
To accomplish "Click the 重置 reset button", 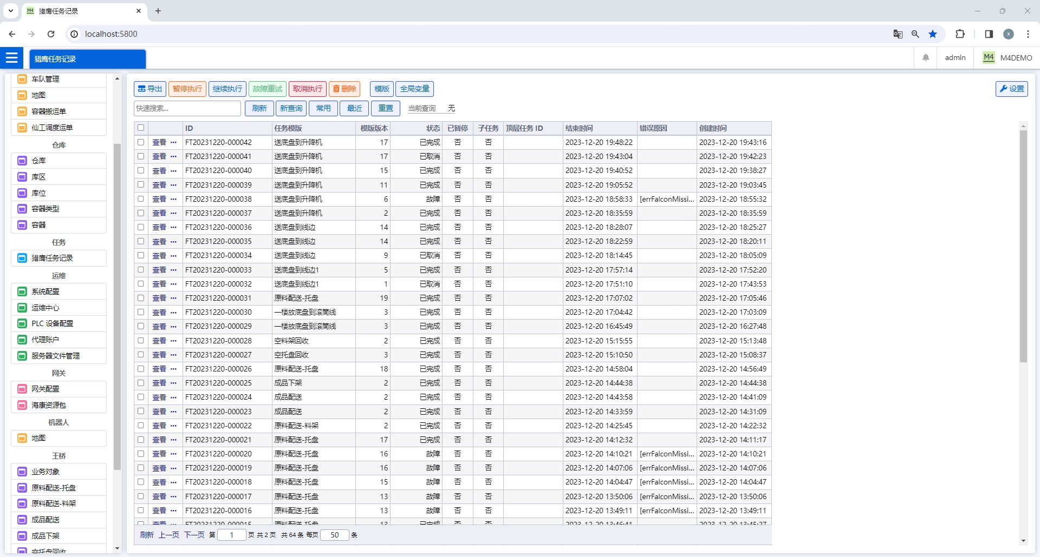I will pyautogui.click(x=386, y=108).
